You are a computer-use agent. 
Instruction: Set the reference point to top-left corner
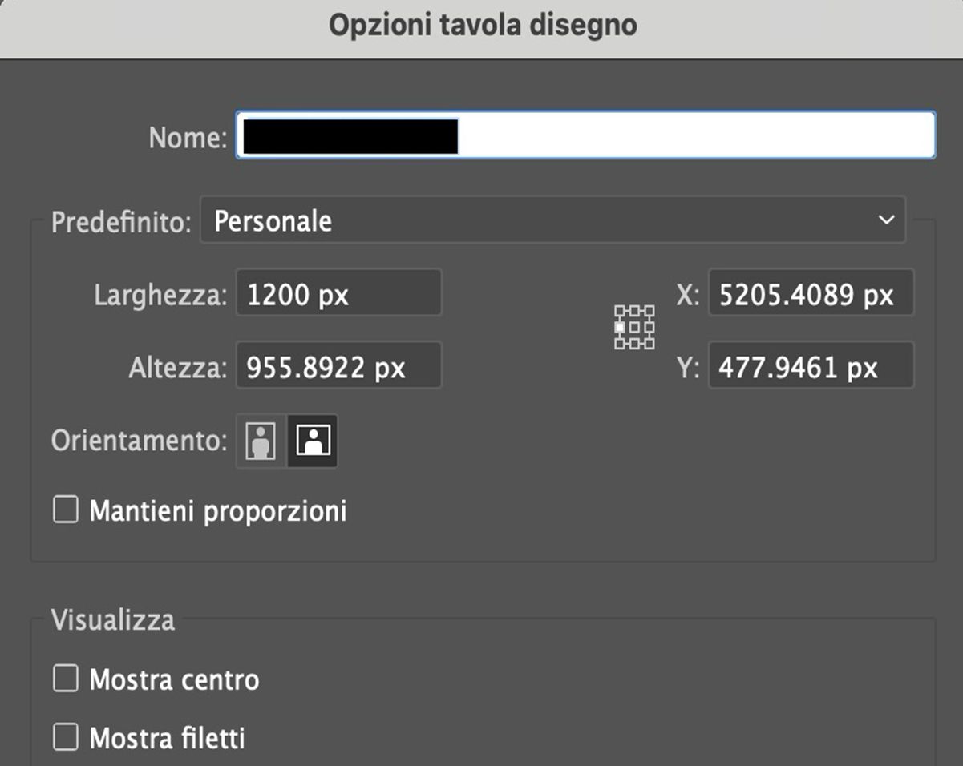pos(620,311)
